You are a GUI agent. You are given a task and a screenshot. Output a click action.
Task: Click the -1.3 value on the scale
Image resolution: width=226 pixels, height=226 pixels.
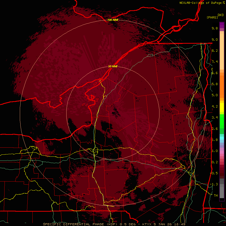[x=214, y=184]
